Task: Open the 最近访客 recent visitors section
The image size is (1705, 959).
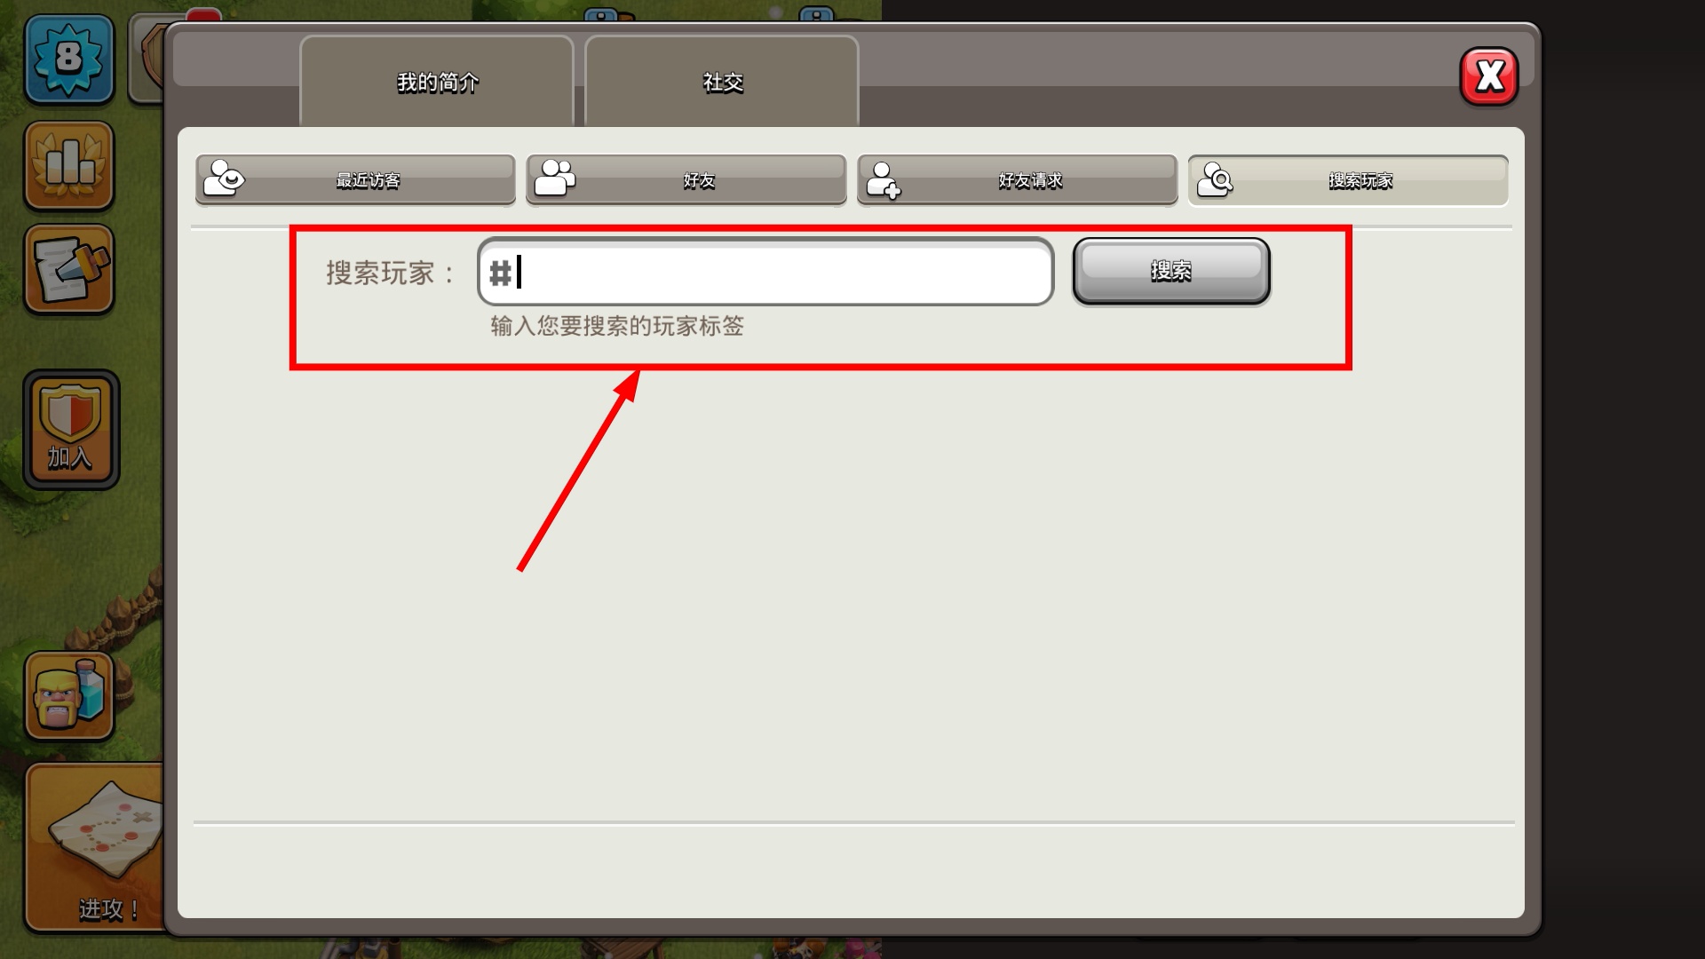Action: [x=355, y=180]
